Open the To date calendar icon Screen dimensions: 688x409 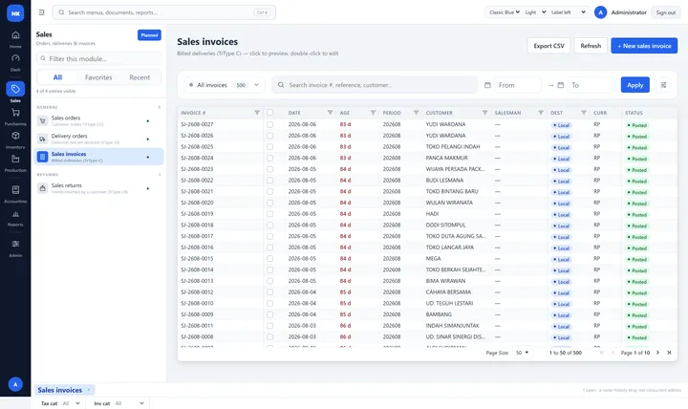point(560,85)
